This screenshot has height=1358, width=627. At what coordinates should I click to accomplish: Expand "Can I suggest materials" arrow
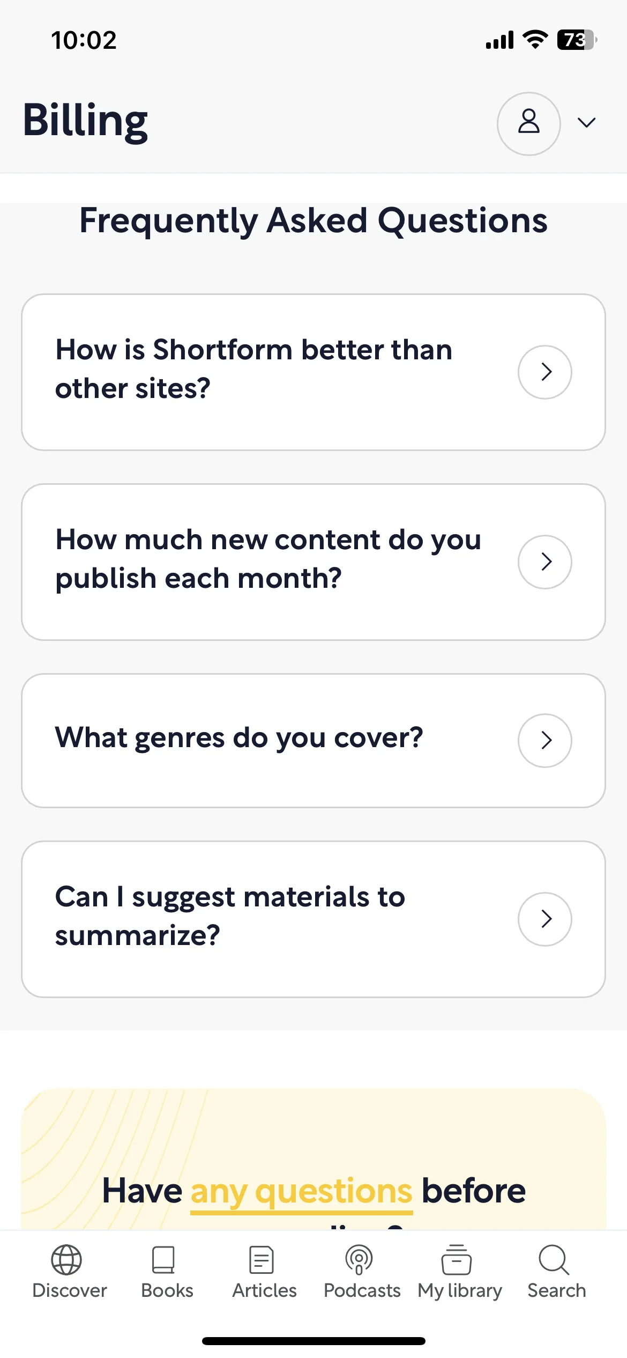coord(545,919)
